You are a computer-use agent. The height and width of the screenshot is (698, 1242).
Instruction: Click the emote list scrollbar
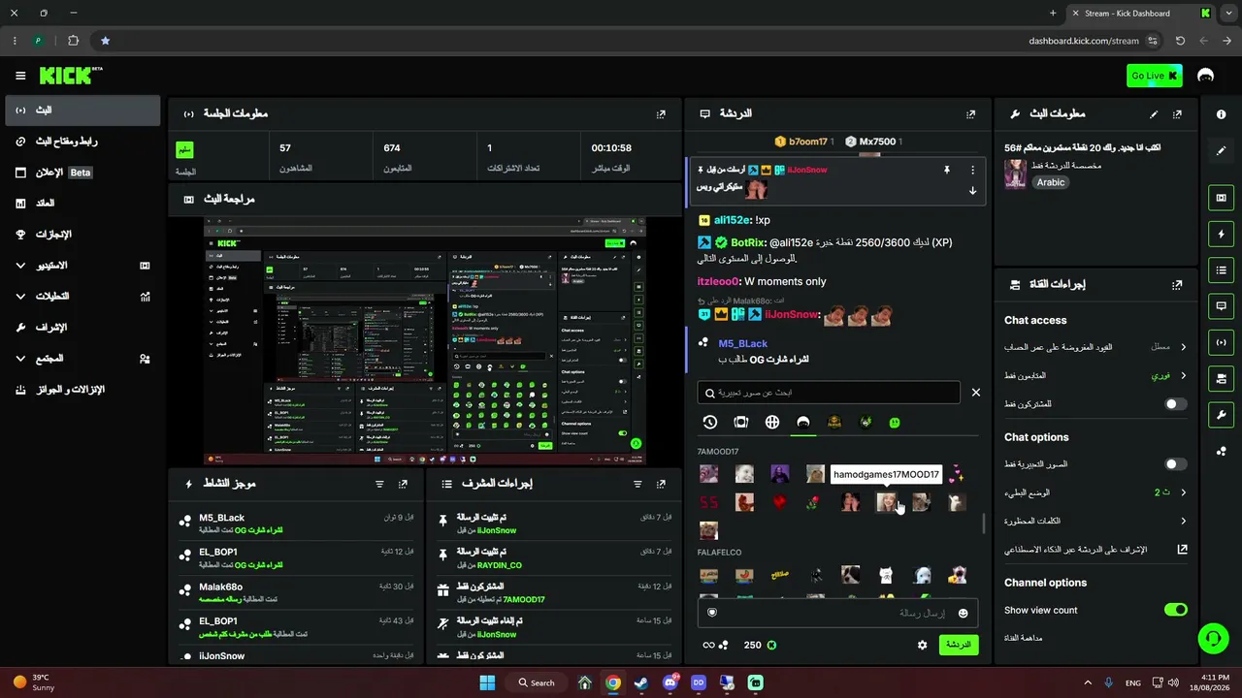point(984,523)
